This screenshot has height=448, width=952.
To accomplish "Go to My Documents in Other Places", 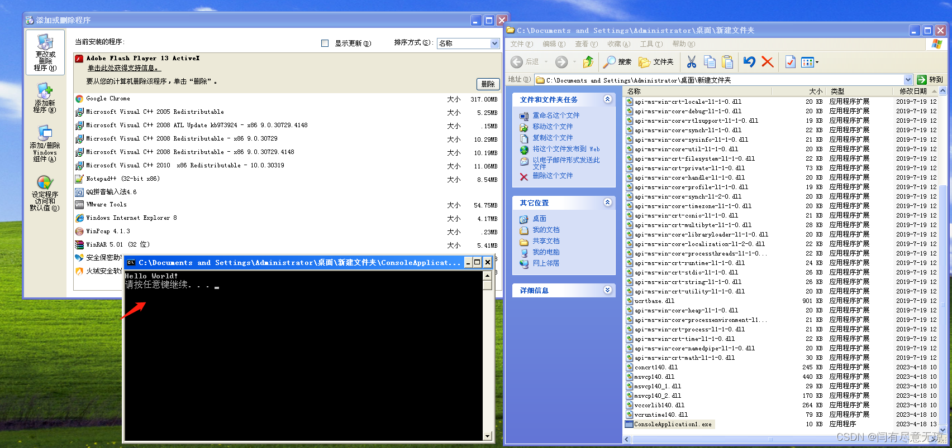I will click(546, 230).
